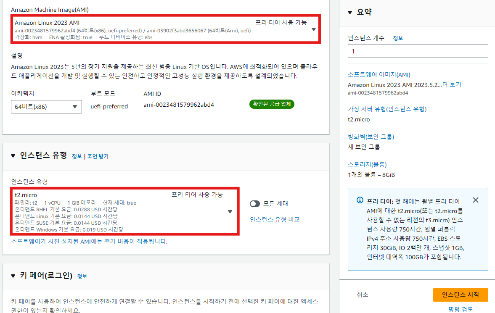
Task: Click the '1개의 볼륨 – 8GiB' text
Action: [x=371, y=175]
